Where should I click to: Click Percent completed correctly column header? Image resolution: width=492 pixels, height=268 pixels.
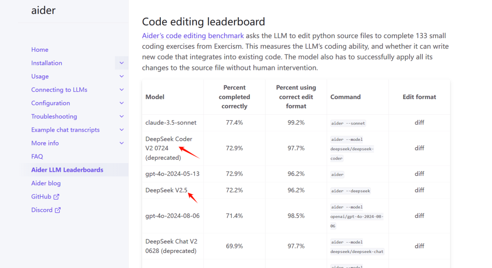click(x=234, y=97)
